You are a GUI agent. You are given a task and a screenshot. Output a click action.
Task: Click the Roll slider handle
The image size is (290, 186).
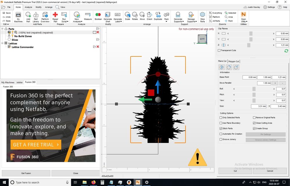click(x=254, y=89)
